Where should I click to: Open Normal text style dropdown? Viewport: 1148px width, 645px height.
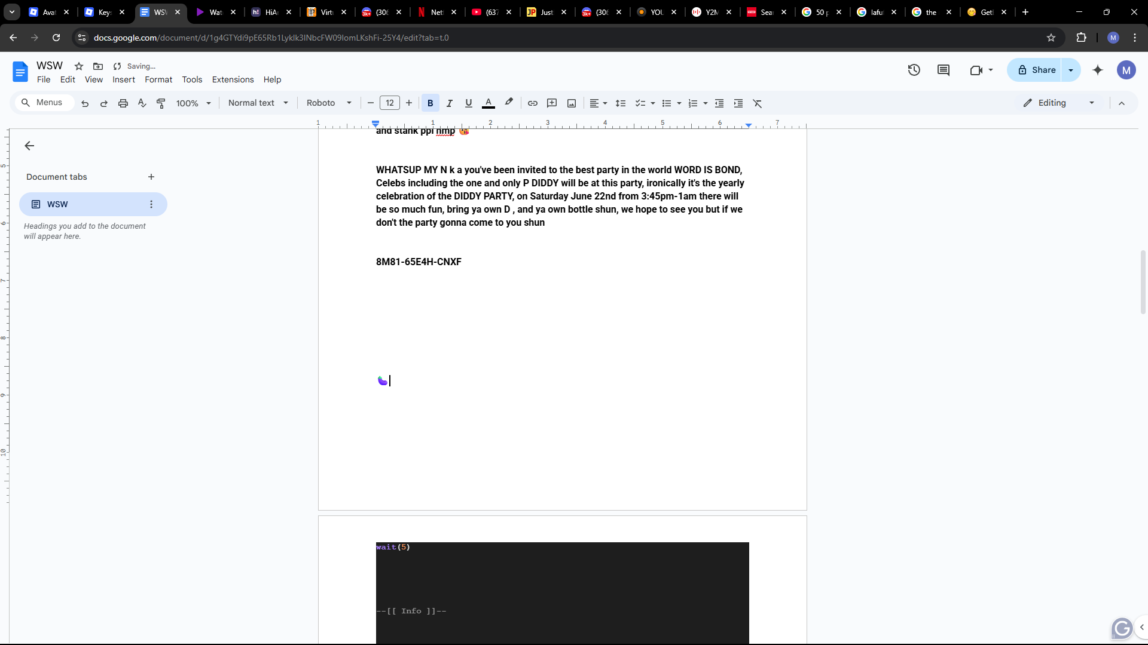pyautogui.click(x=258, y=103)
